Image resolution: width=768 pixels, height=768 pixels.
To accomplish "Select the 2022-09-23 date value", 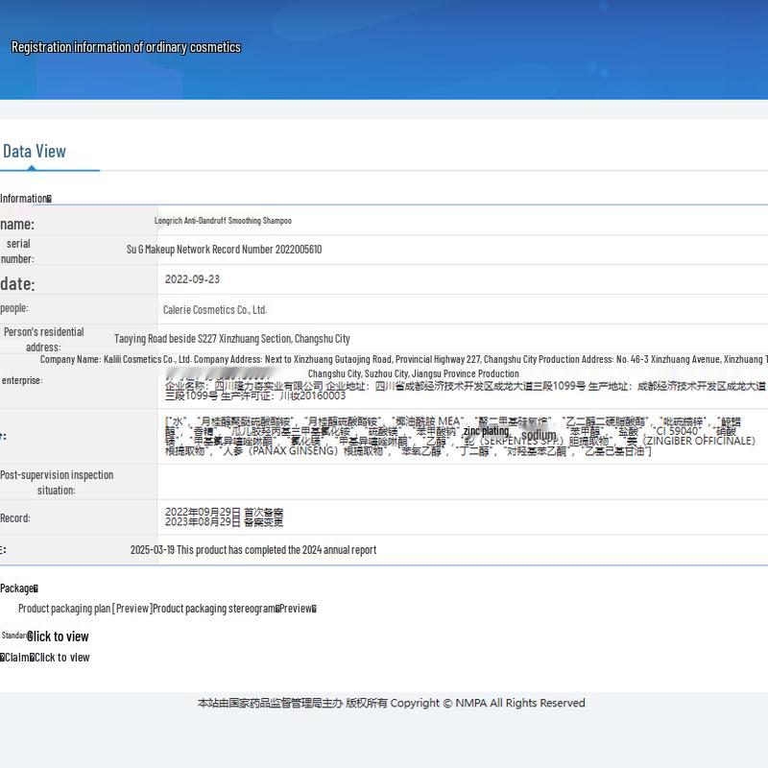I will pyautogui.click(x=192, y=279).
